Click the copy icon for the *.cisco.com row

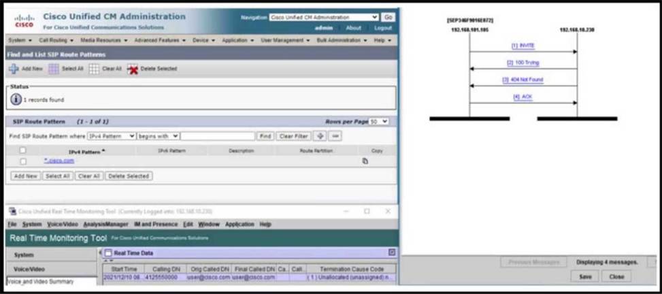pyautogui.click(x=365, y=161)
